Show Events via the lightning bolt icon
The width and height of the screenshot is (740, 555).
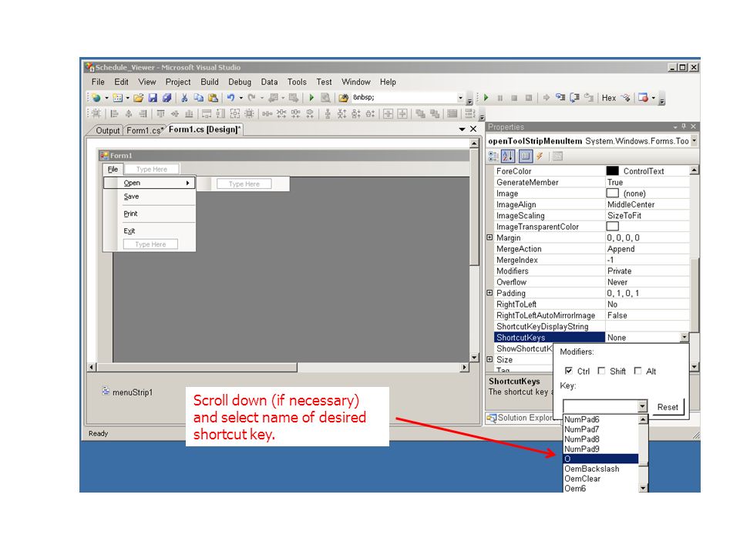tap(540, 156)
